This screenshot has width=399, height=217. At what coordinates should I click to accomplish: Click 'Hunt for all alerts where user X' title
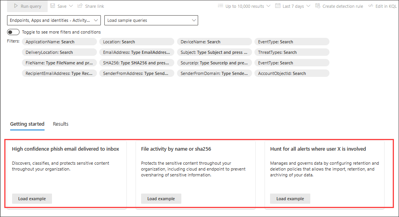(318, 149)
